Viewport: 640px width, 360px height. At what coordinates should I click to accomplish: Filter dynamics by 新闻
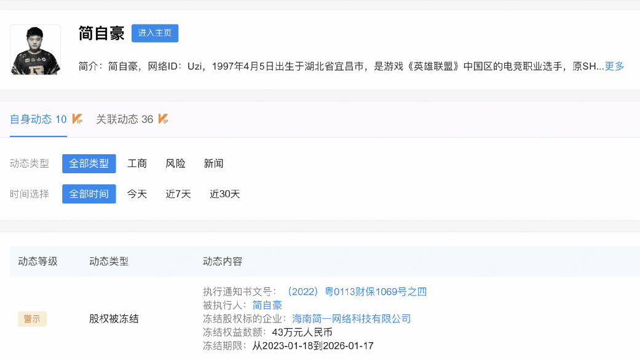(213, 163)
